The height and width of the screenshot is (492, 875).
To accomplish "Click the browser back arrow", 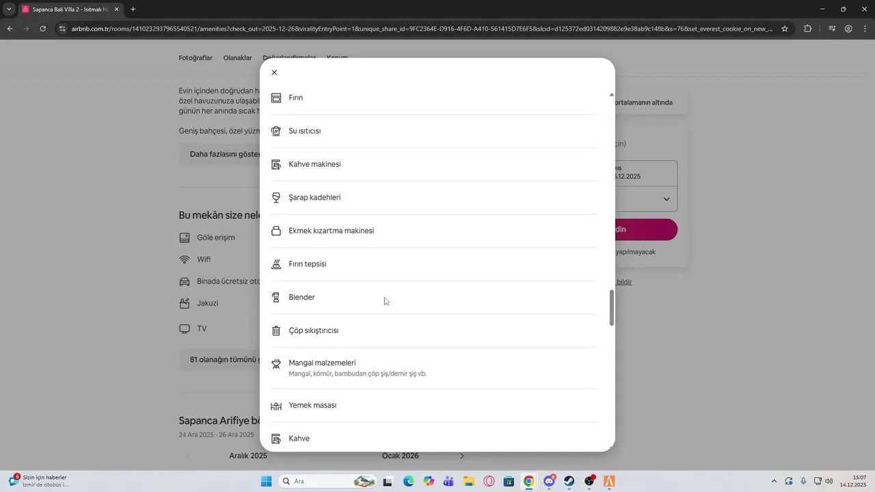I will [x=10, y=29].
